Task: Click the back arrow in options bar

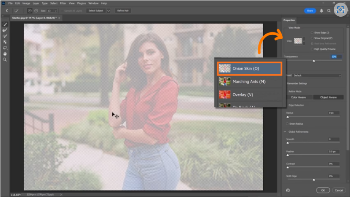Action: coord(7,11)
